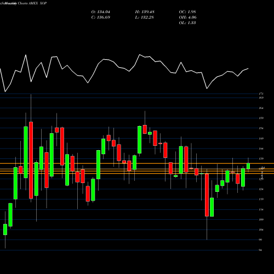The width and height of the screenshot is (274, 274).
Task: Click the 94 price axis label
Action: click(x=261, y=250)
